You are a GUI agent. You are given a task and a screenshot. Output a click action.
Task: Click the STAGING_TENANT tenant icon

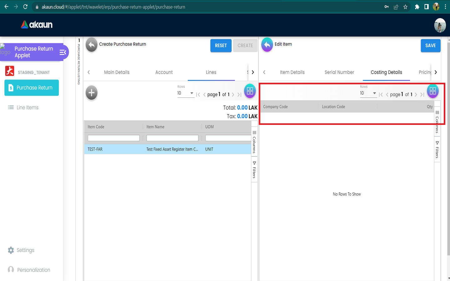pos(10,71)
